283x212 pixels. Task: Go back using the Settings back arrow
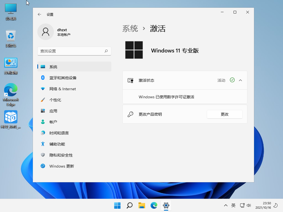(x=40, y=14)
